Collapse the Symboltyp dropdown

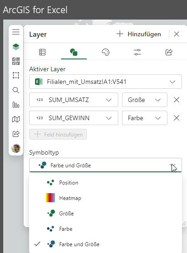(x=106, y=165)
